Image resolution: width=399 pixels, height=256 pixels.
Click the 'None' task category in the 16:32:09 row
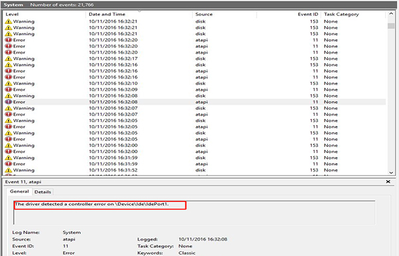click(331, 90)
